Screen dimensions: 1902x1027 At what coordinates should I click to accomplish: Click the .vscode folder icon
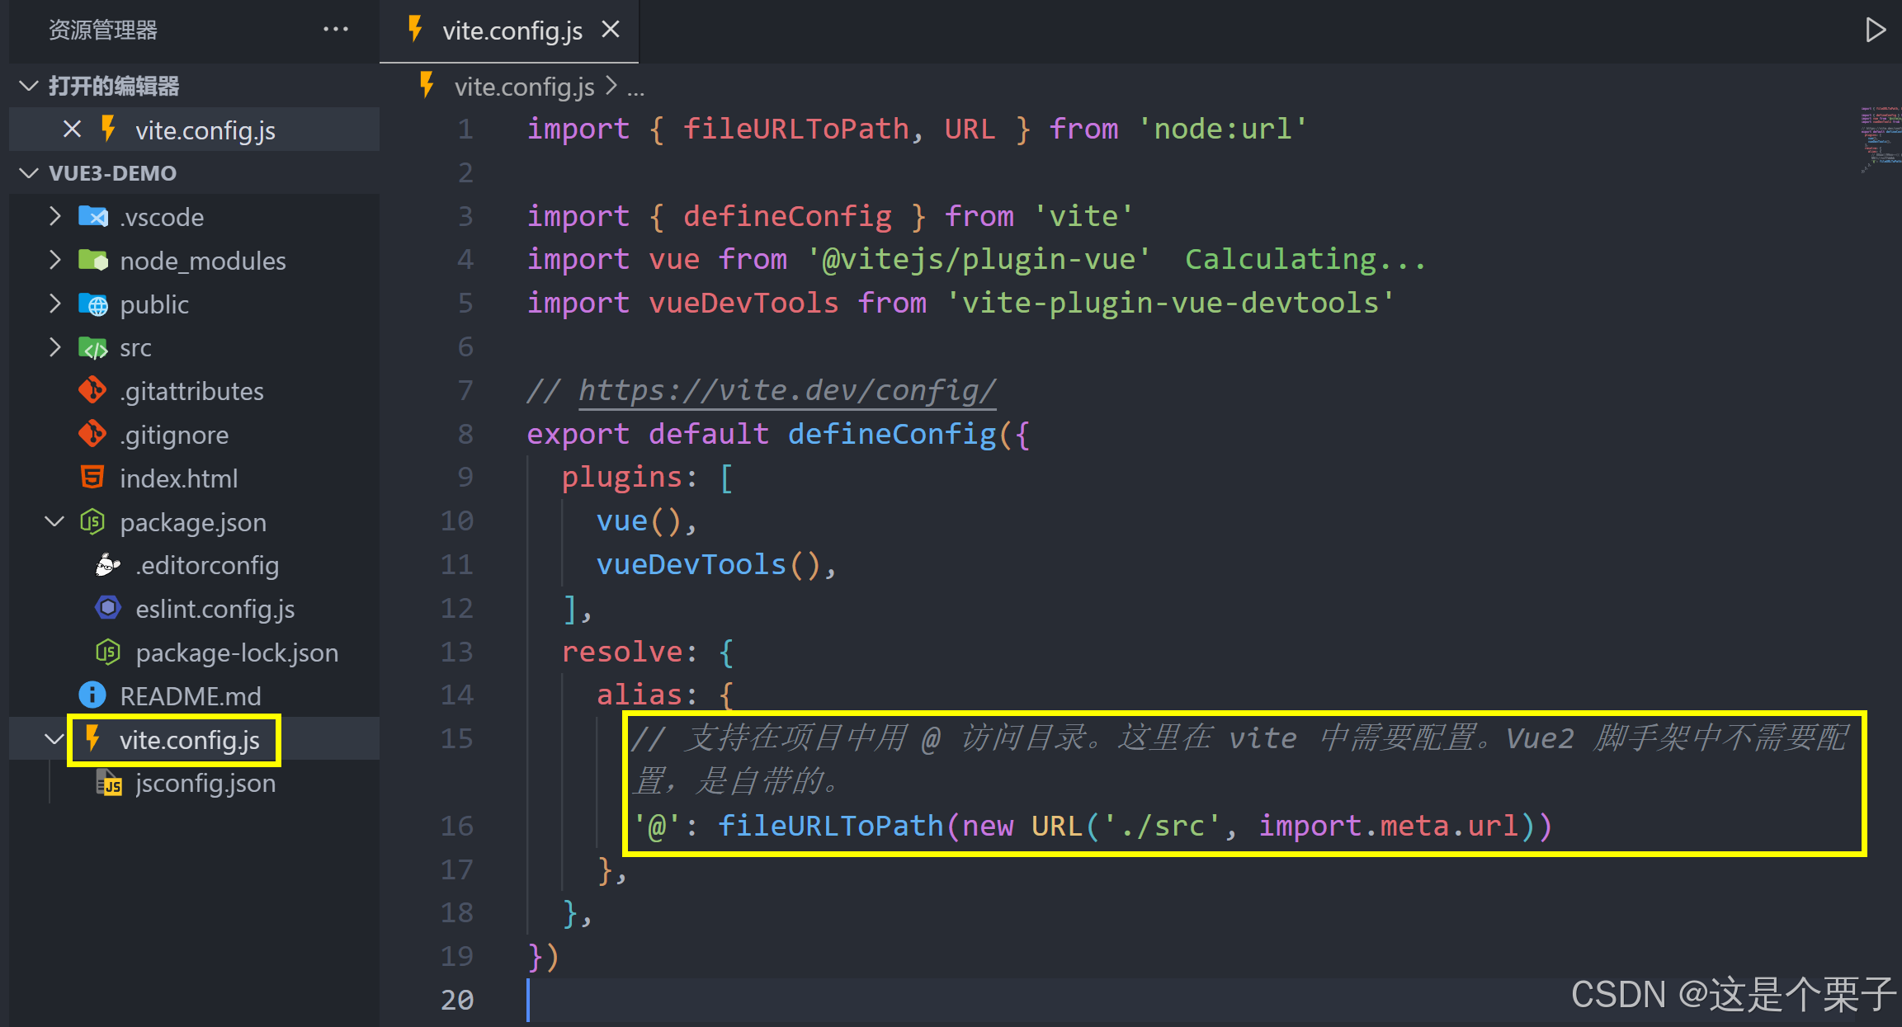coord(93,217)
